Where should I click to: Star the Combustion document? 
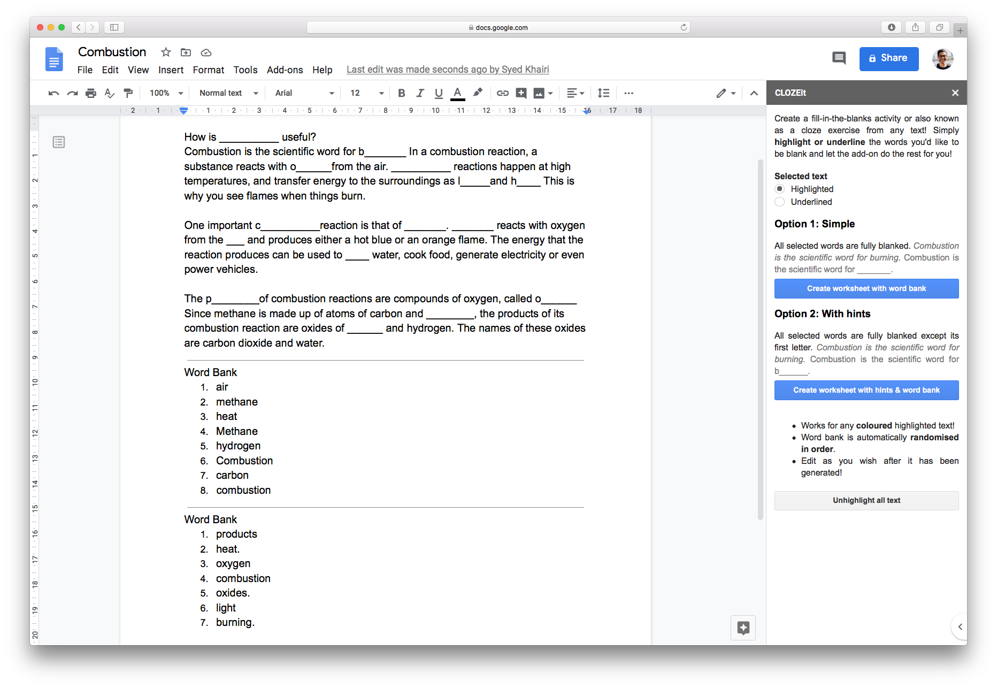tap(166, 52)
